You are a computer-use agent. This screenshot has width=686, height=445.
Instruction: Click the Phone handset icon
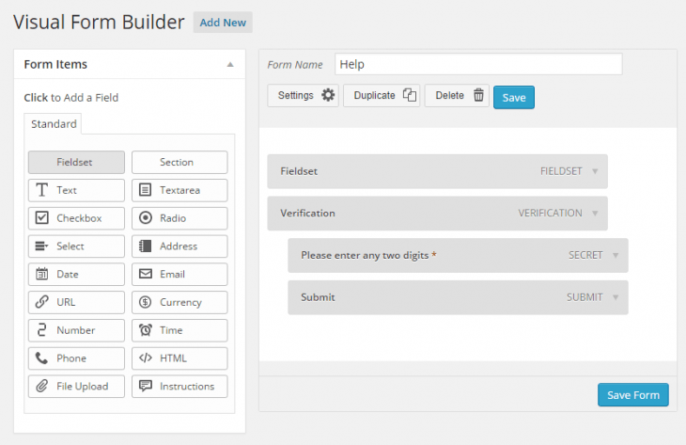(41, 358)
